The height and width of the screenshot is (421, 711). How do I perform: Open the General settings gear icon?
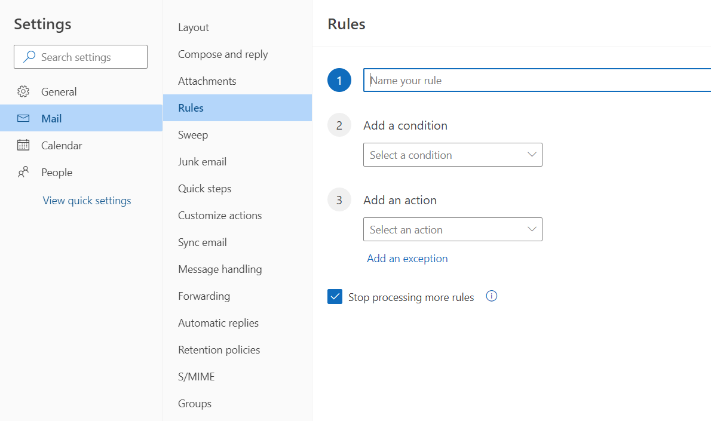tap(24, 91)
